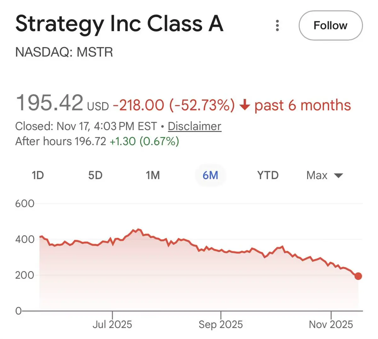Switch to the YTD chart view
Viewport: 378px width, 339px height.
coord(268,175)
